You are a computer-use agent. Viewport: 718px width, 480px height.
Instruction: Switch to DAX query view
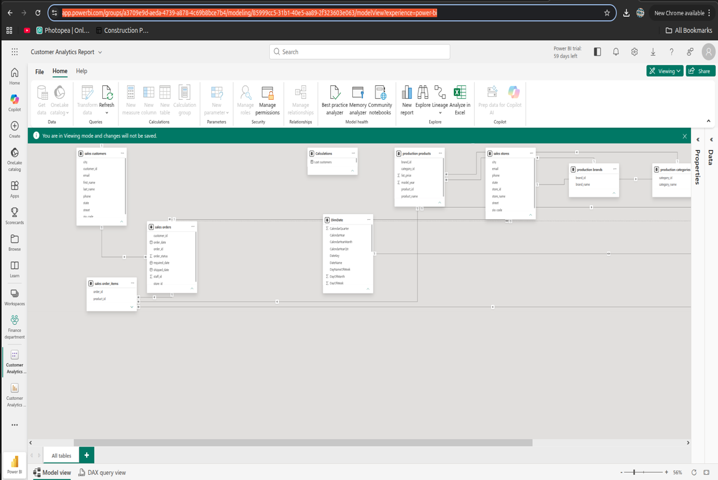(102, 472)
